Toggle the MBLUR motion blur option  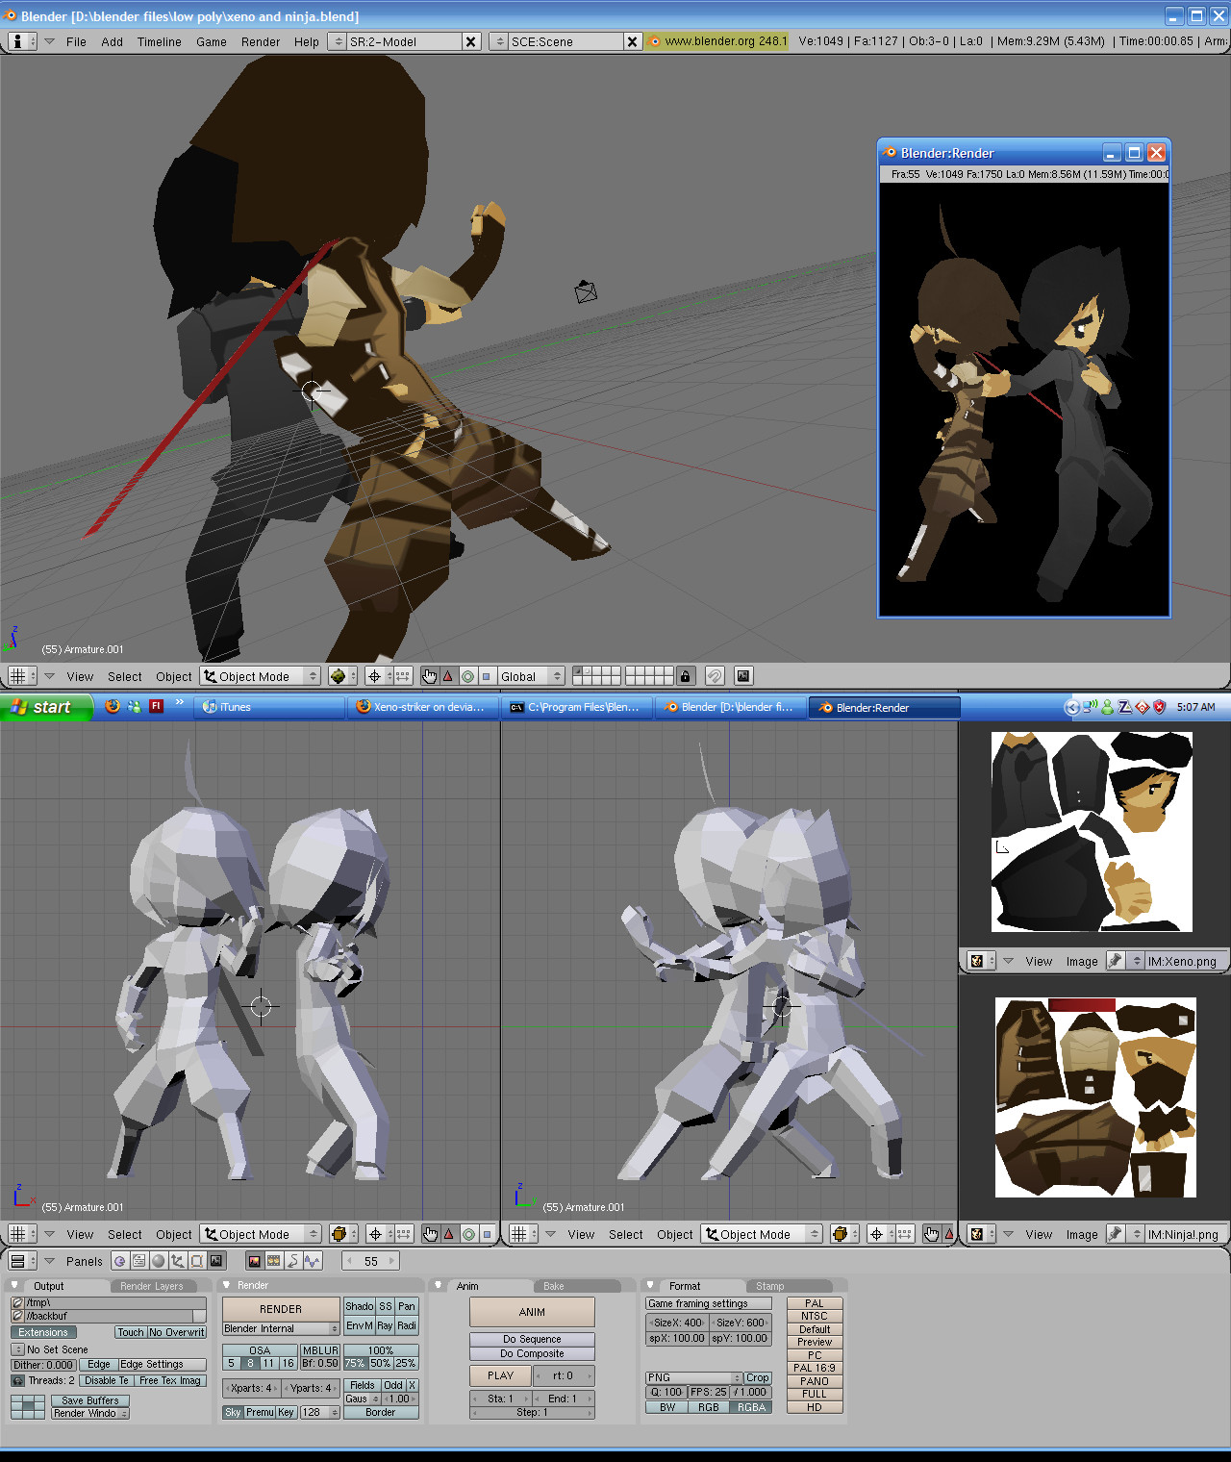(320, 1350)
